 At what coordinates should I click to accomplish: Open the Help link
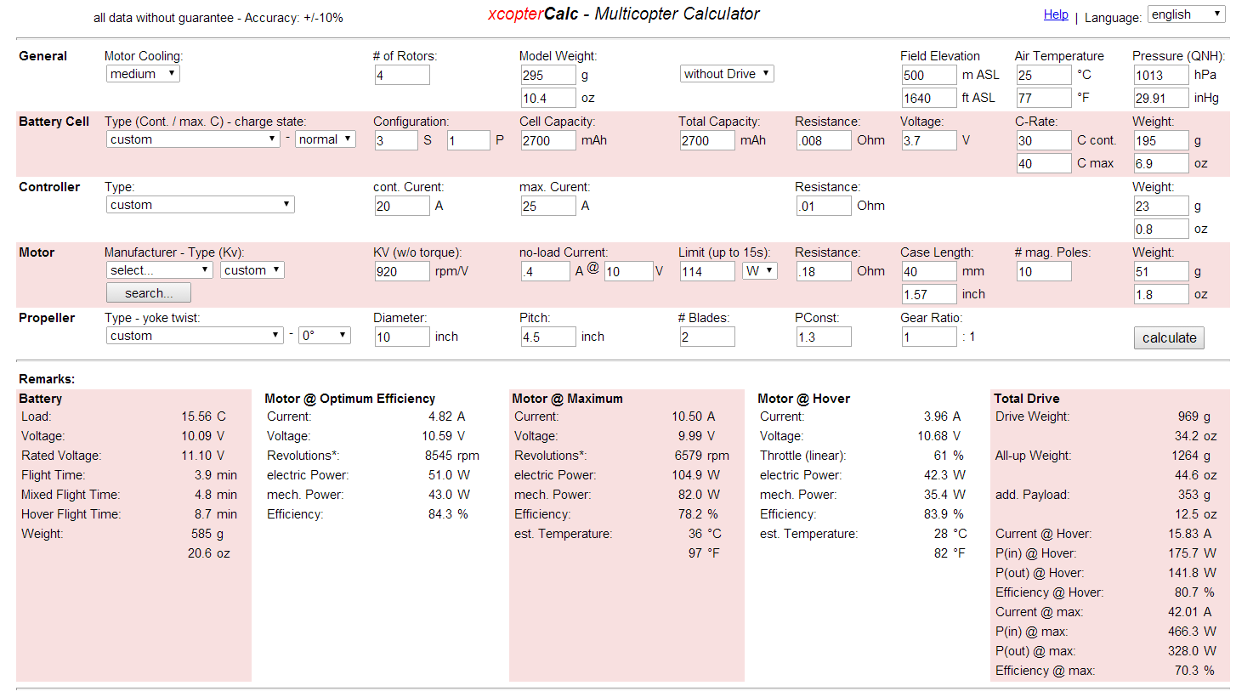1056,14
